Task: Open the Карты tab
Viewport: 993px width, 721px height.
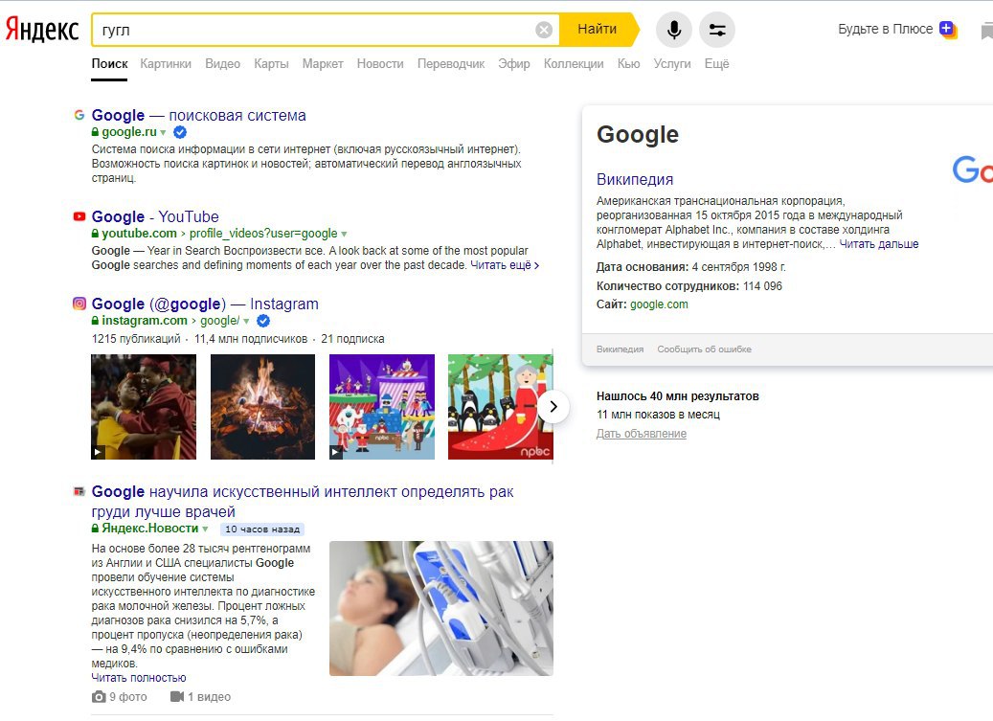Action: click(x=271, y=64)
